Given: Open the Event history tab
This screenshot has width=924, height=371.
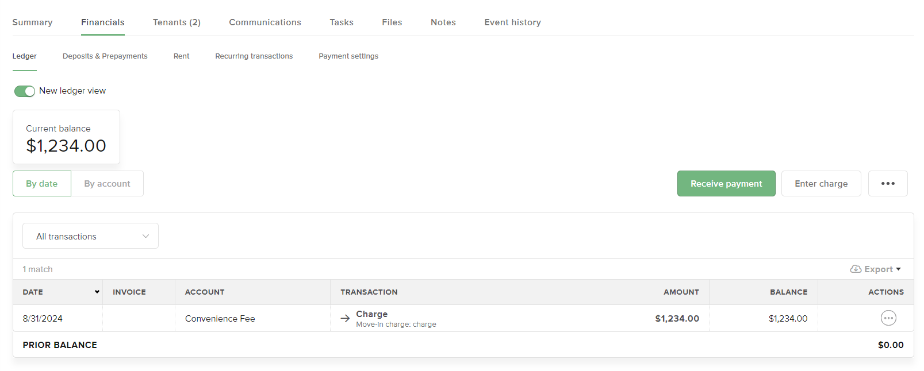Looking at the screenshot, I should point(512,22).
